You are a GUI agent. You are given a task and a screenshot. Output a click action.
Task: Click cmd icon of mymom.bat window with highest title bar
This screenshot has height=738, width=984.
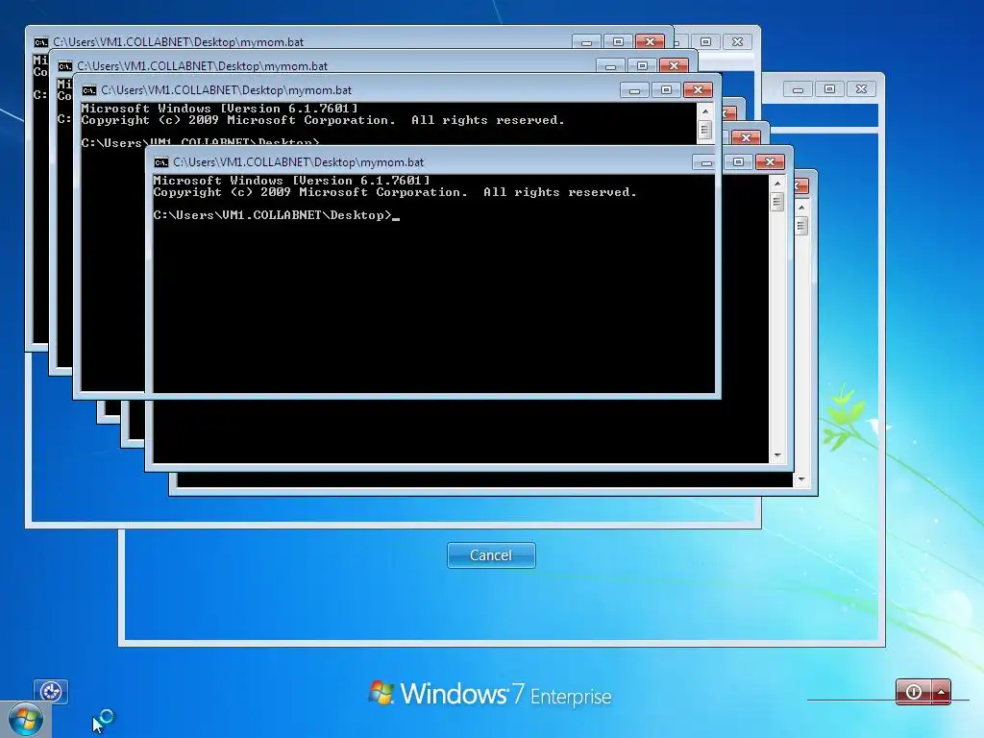(x=40, y=42)
